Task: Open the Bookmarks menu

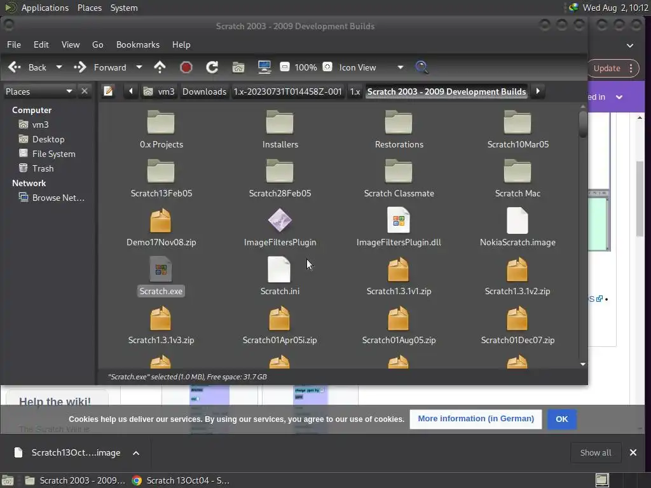Action: (138, 44)
